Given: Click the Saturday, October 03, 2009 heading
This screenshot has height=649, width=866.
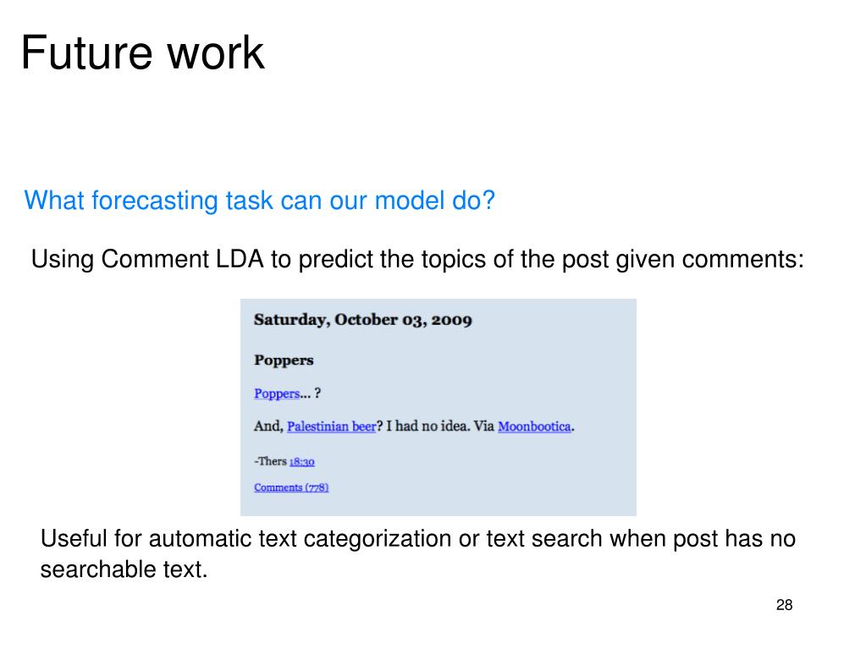Looking at the screenshot, I should 363,320.
